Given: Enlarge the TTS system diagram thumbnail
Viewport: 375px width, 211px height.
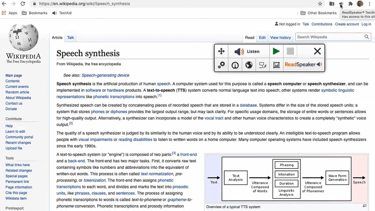Looking at the screenshot, I should (365, 206).
